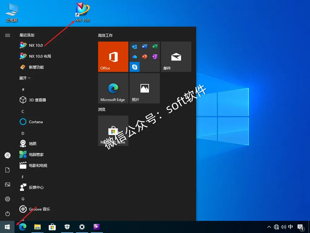This screenshot has width=310, height=233.
Task: Open Word icon in tile folder
Action: (144, 46)
